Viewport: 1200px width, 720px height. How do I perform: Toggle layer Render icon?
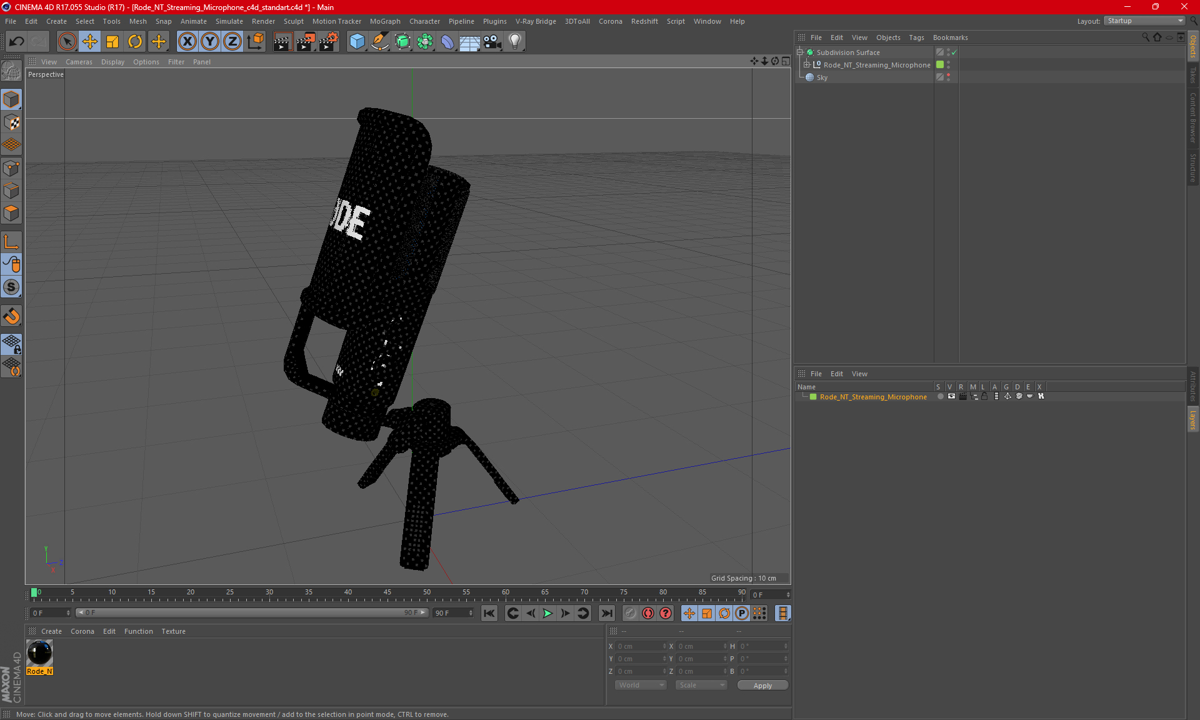tap(962, 396)
